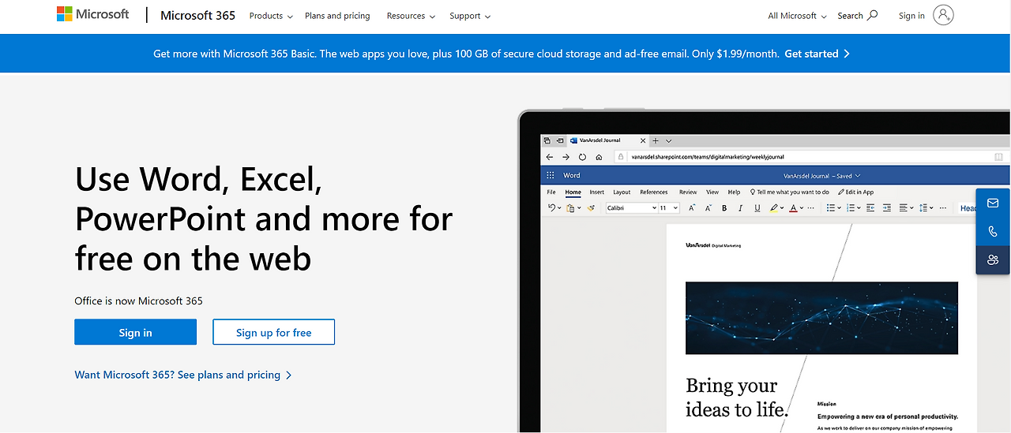Toggle Bold formatting in Word ribbon
1011x433 pixels.
click(724, 208)
